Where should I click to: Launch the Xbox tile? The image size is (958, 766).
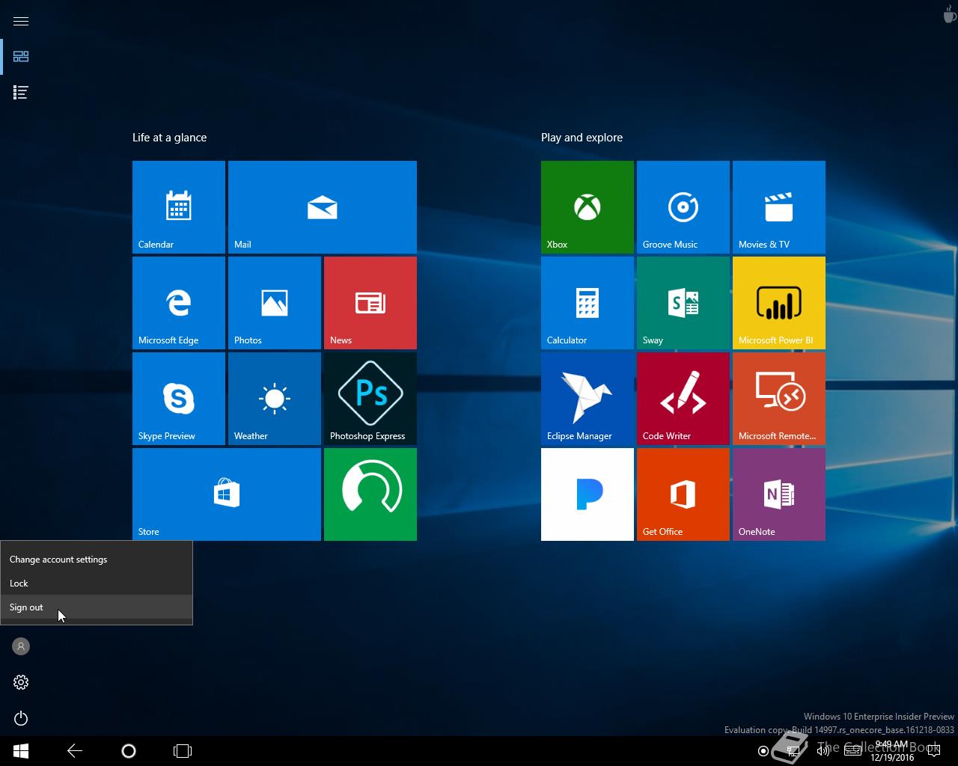tap(588, 207)
